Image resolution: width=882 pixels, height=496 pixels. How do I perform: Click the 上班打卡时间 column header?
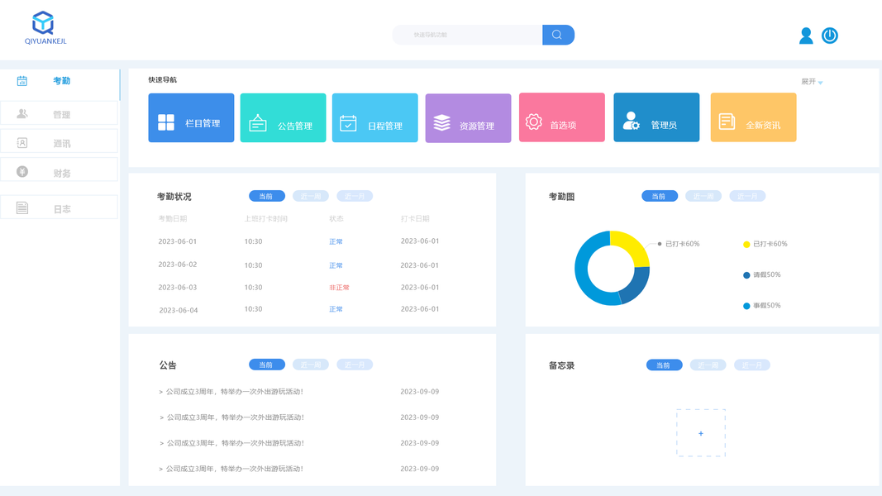point(265,219)
